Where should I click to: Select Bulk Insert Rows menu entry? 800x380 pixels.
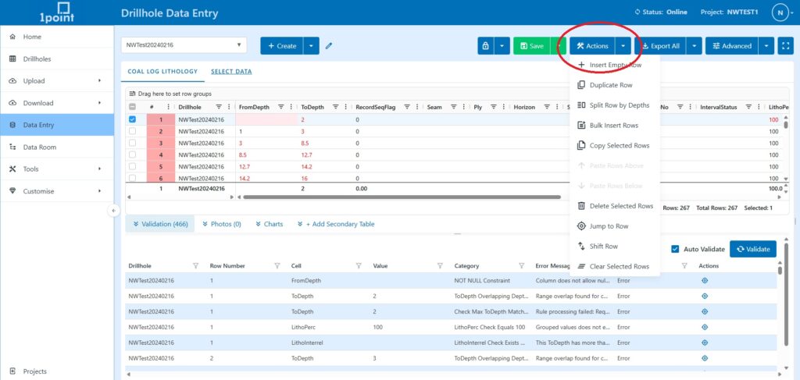click(x=613, y=125)
